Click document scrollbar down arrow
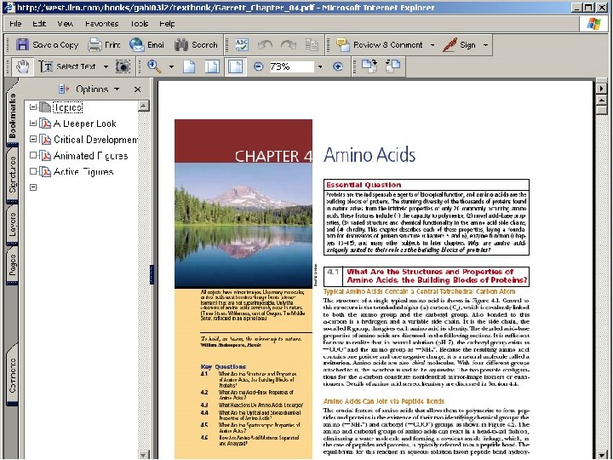Image resolution: width=613 pixels, height=460 pixels. (x=601, y=454)
